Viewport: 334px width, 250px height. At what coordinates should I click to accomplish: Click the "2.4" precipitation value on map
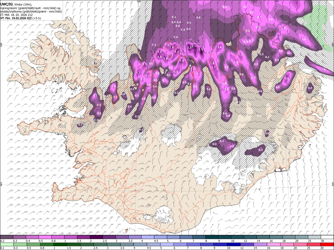pos(171,48)
